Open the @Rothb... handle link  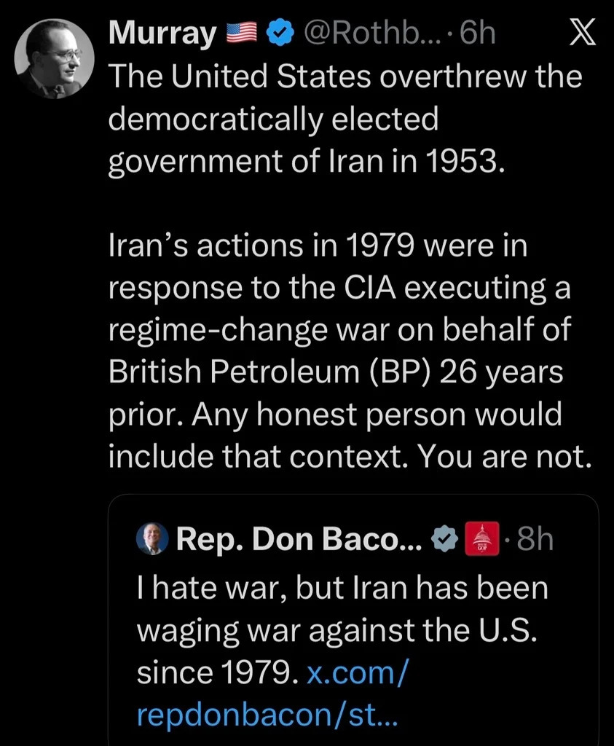pyautogui.click(x=371, y=34)
